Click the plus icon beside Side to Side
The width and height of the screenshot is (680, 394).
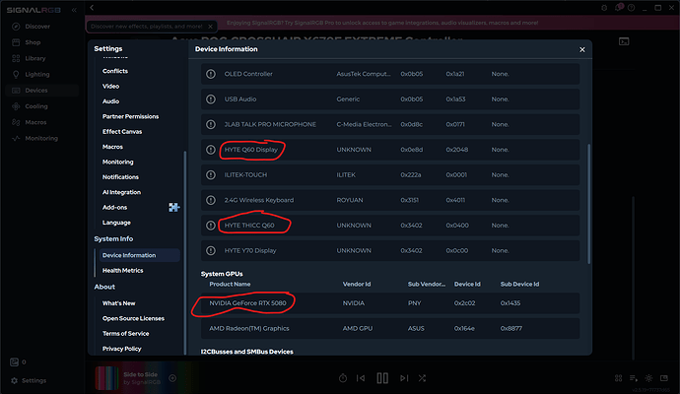(172, 378)
